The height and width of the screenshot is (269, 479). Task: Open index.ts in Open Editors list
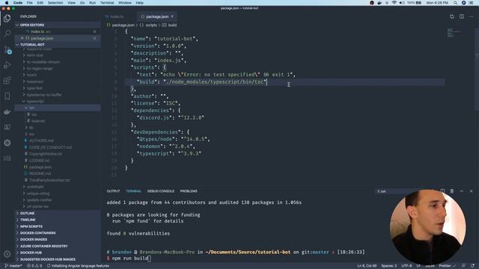coord(58,31)
